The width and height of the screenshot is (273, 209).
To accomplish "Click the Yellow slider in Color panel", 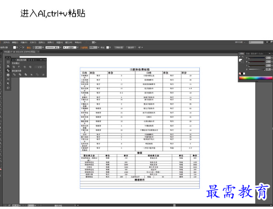I will click(x=257, y=65).
